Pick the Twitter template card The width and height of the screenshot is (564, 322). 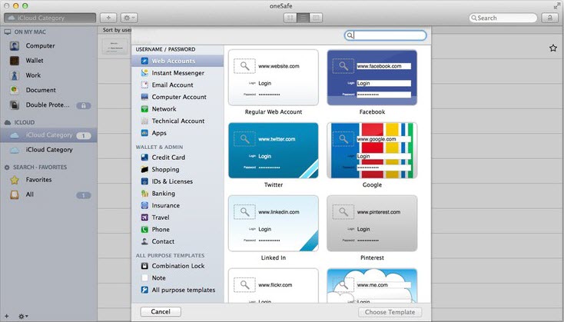pyautogui.click(x=274, y=151)
